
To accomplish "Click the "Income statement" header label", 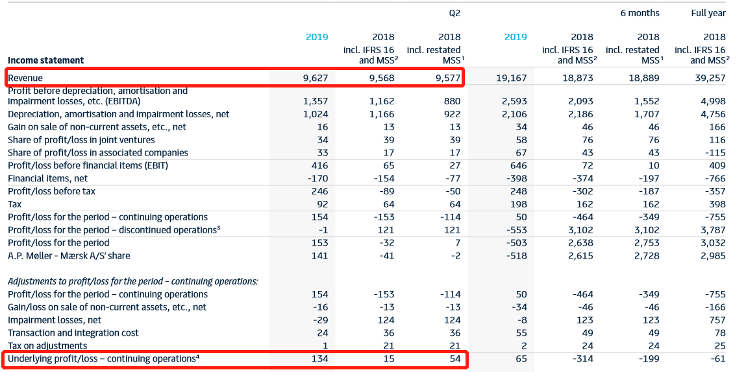I will point(45,60).
